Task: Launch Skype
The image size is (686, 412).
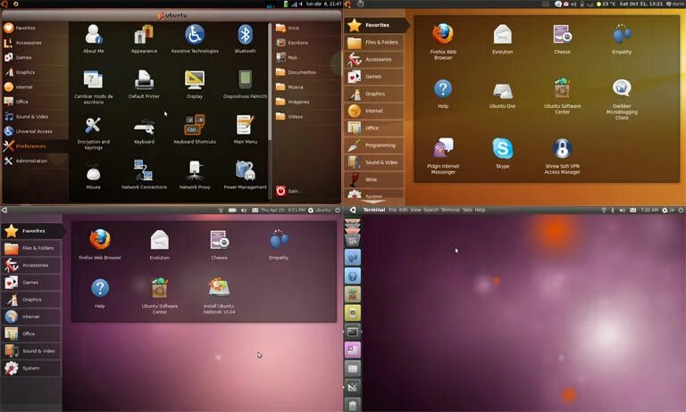Action: tap(502, 152)
